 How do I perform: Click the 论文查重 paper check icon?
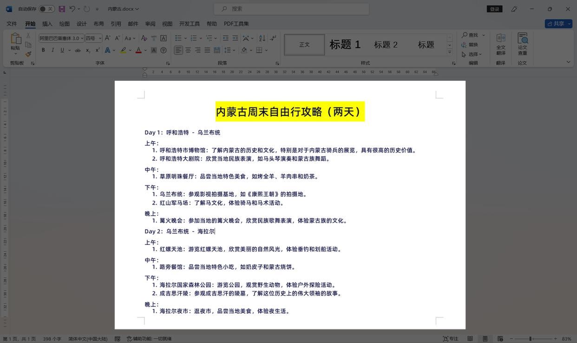coord(522,44)
